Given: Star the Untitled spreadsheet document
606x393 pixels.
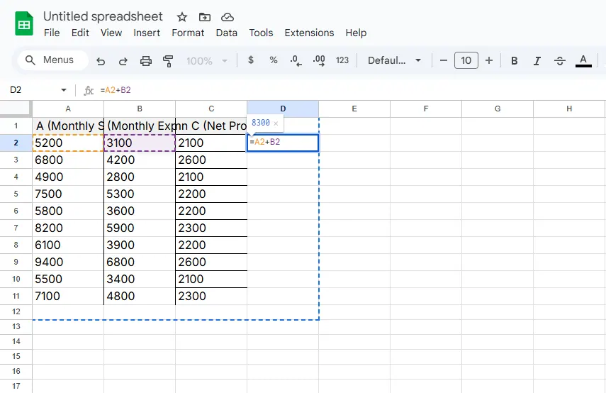Looking at the screenshot, I should point(182,17).
